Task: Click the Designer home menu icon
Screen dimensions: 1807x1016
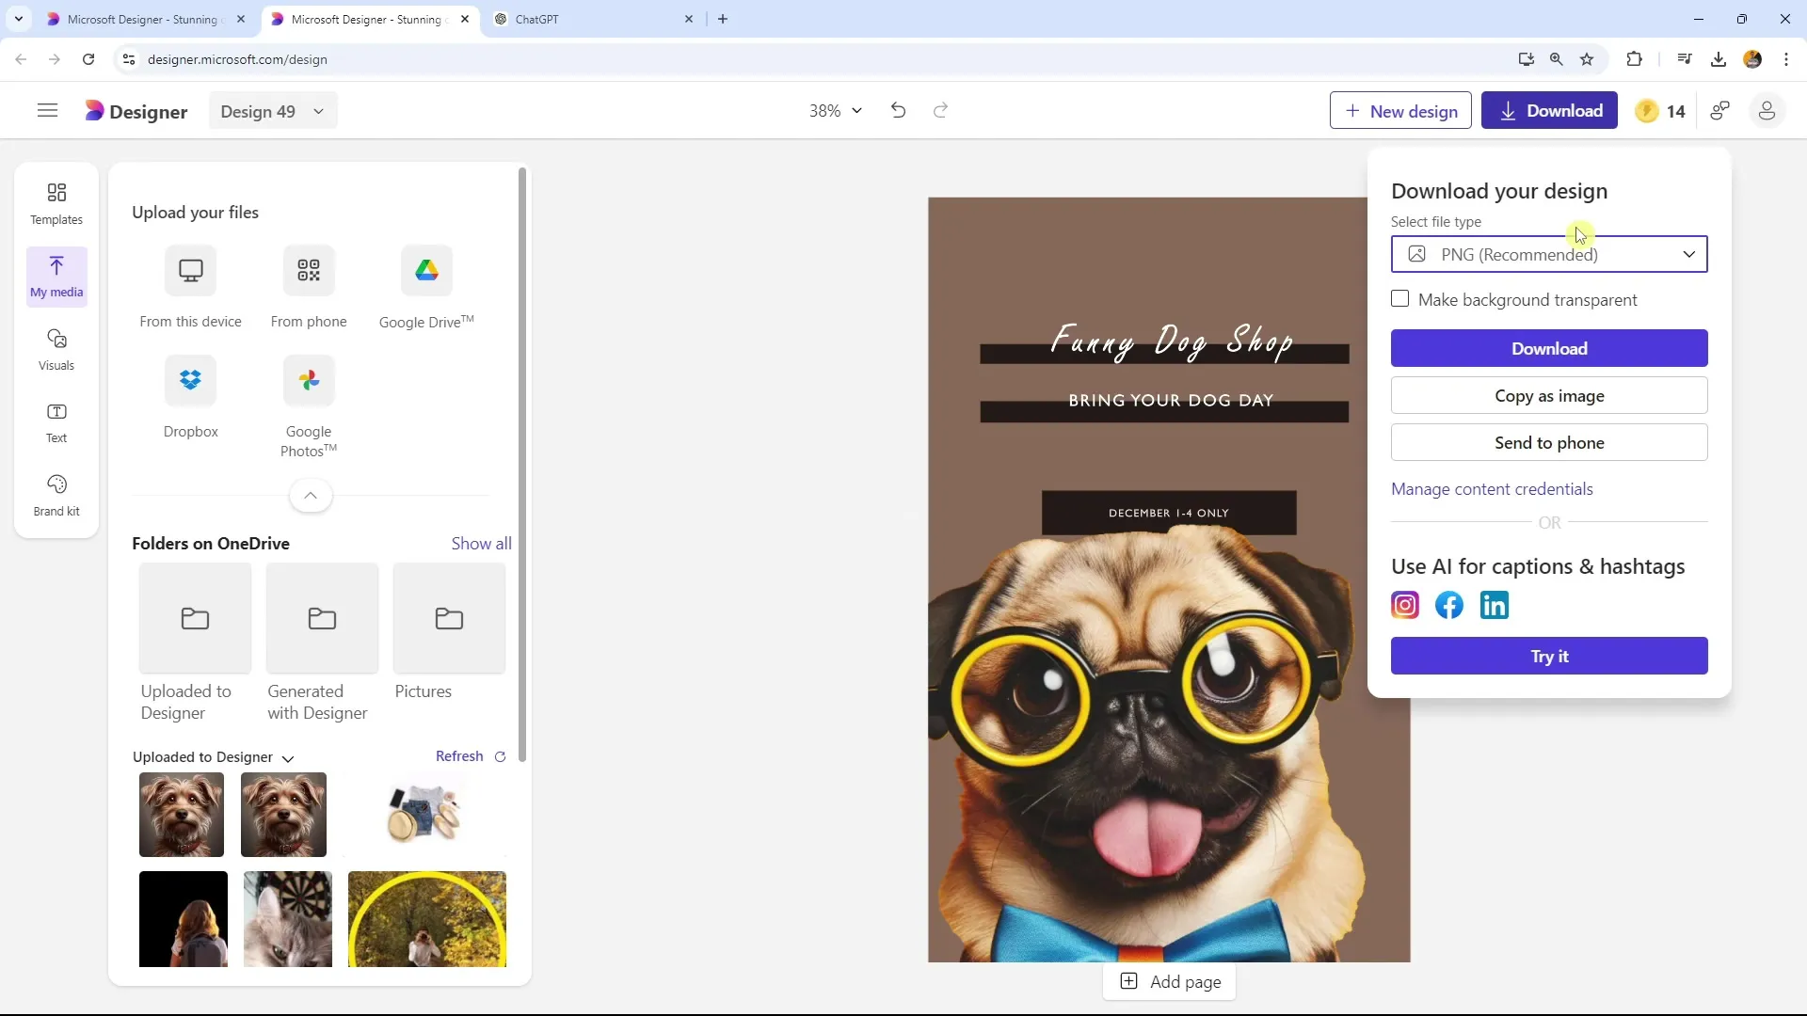Action: tap(47, 112)
